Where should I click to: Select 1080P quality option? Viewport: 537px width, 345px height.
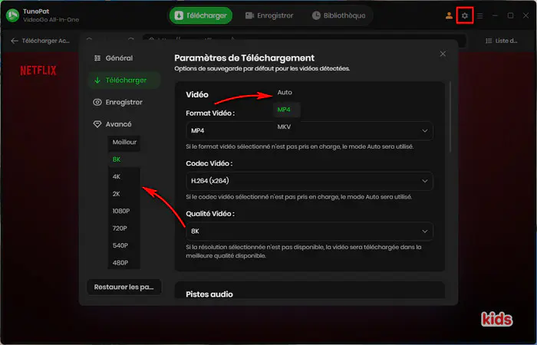coord(121,211)
